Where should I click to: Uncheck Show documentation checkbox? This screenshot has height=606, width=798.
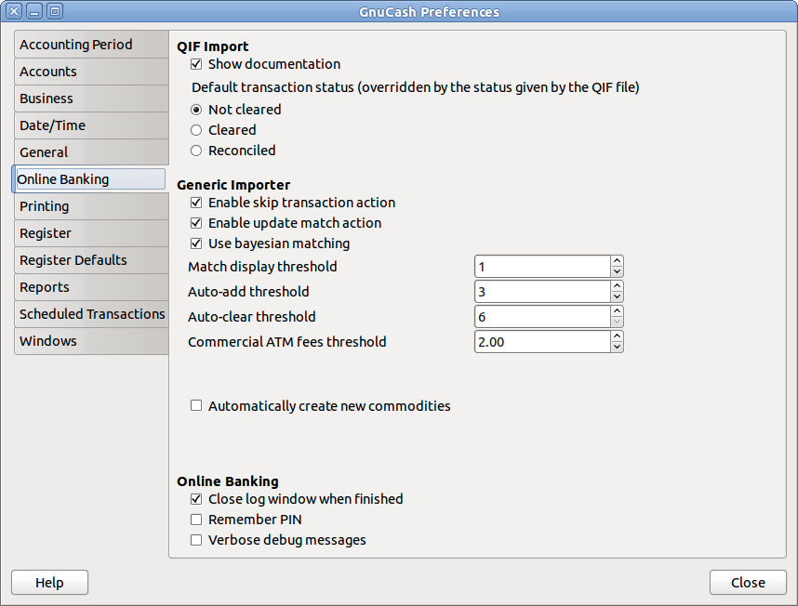196,64
